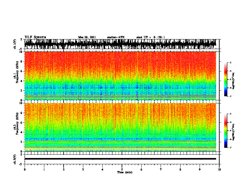Click the "2" kHz tick on ch.1 frequency axis
This screenshot has width=247, height=190.
[x=22, y=90]
